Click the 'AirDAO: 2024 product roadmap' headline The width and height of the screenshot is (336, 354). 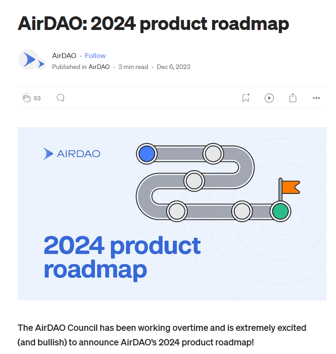point(153,24)
